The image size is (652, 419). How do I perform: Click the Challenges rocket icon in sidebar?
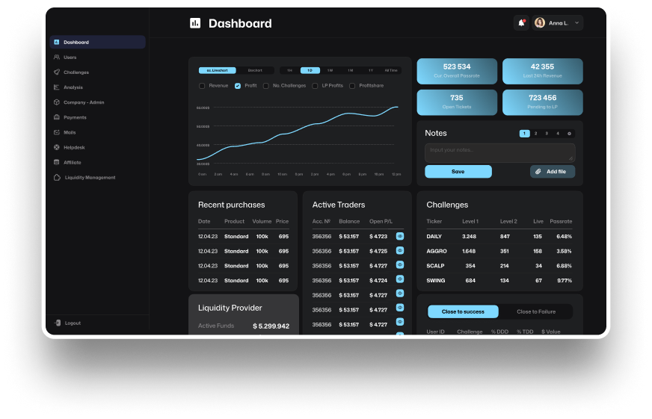point(57,72)
